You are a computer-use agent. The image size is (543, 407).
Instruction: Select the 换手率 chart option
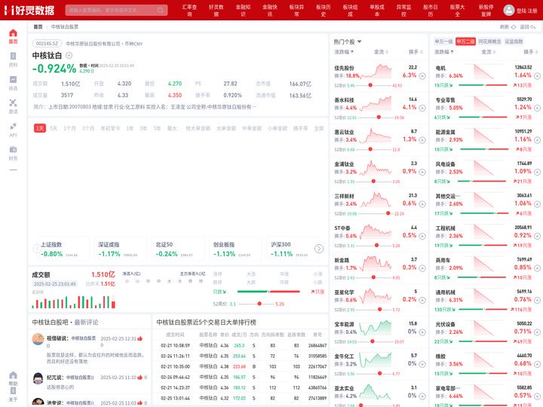tap(300, 128)
